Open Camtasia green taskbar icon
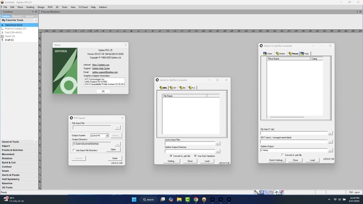This screenshot has height=204, width=363. click(187, 199)
